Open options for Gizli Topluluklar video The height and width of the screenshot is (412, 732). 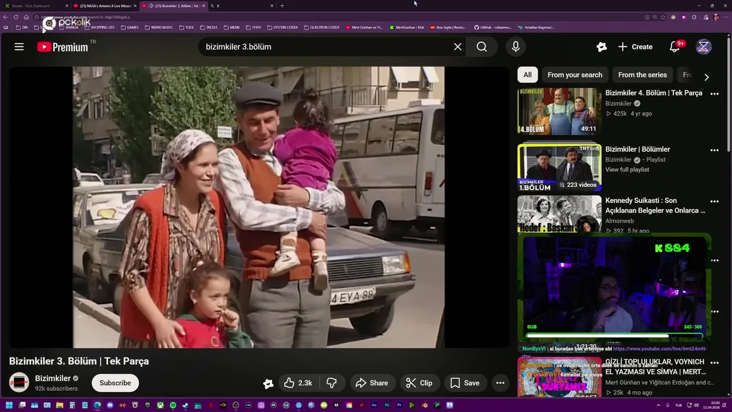[x=714, y=363]
